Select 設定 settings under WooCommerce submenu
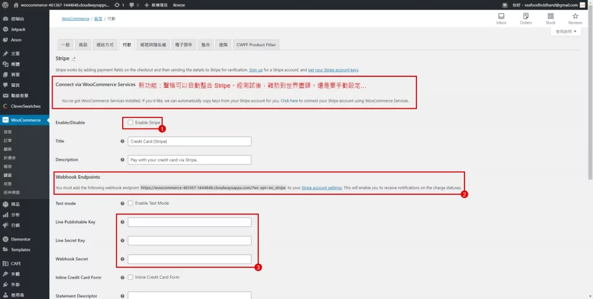The height and width of the screenshot is (299, 593). (8, 175)
